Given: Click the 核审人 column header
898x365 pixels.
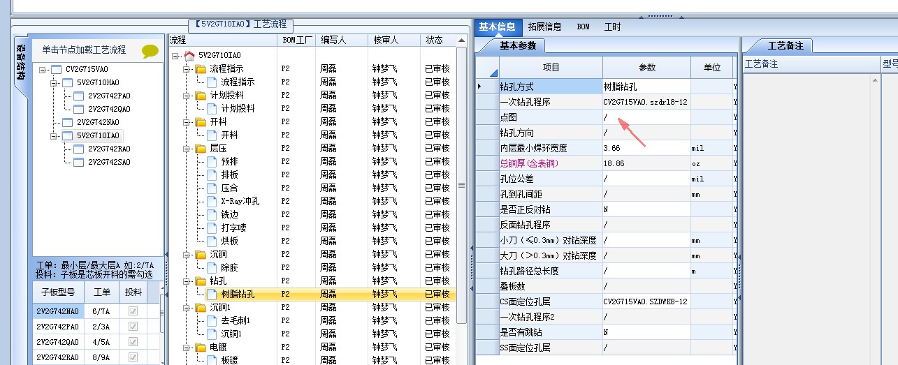Looking at the screenshot, I should [x=395, y=40].
